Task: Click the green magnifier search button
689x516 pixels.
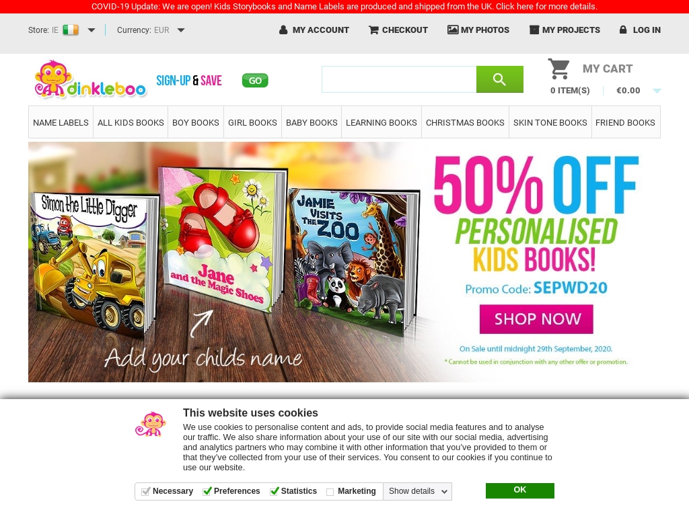Action: pos(500,79)
